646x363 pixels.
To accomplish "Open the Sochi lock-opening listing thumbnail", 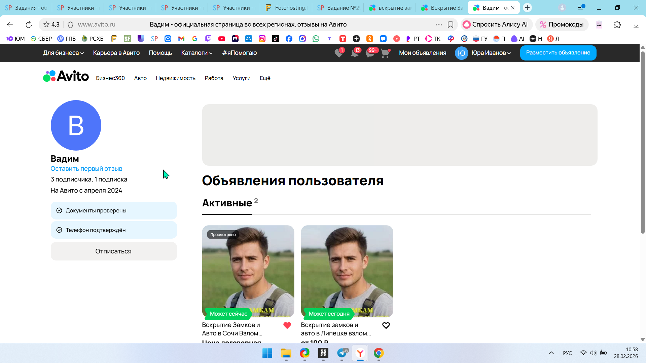I will tap(248, 271).
